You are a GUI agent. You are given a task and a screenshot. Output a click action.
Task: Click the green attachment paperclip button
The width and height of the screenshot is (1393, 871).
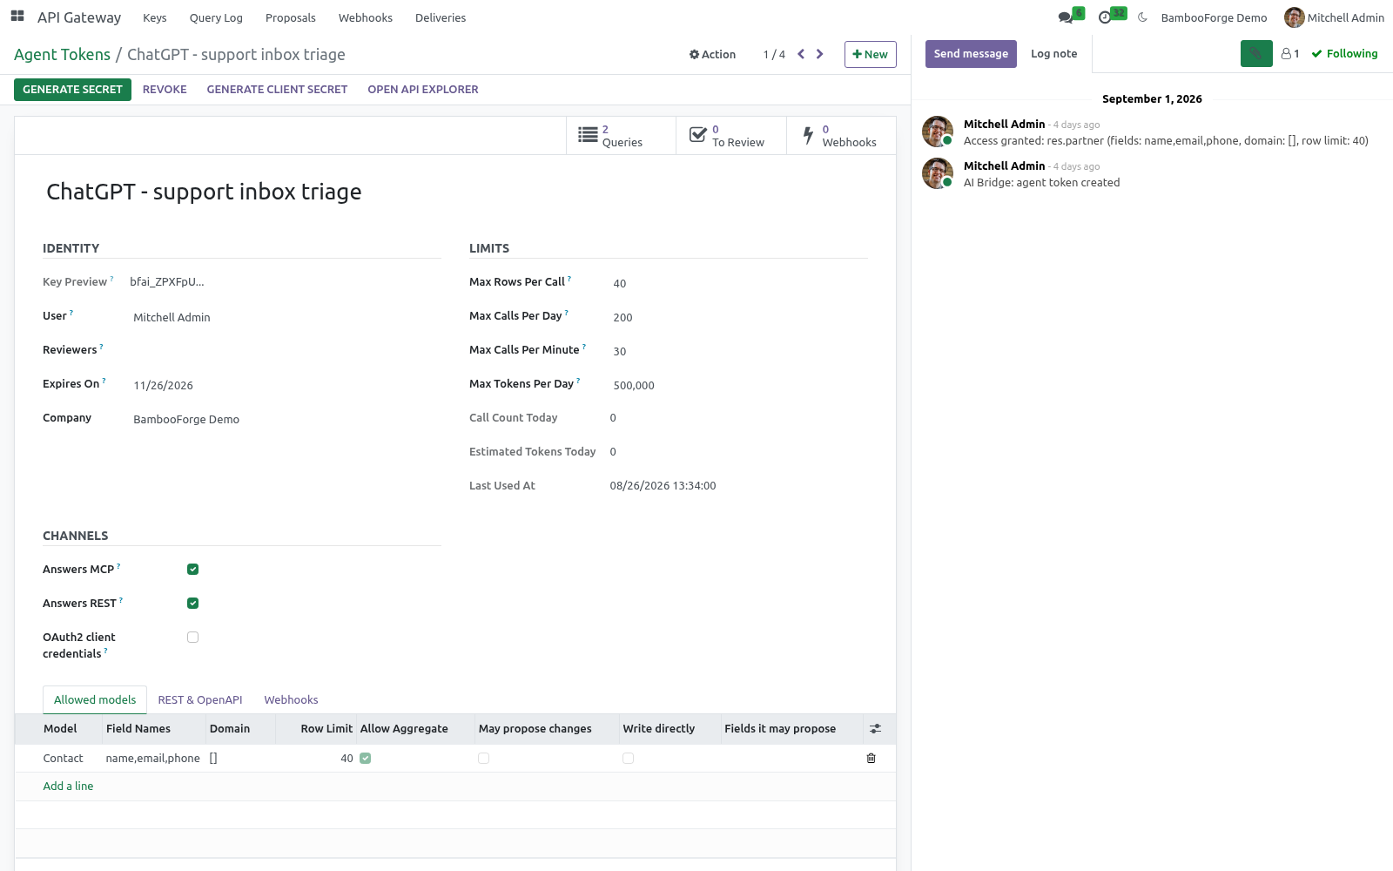pyautogui.click(x=1256, y=54)
